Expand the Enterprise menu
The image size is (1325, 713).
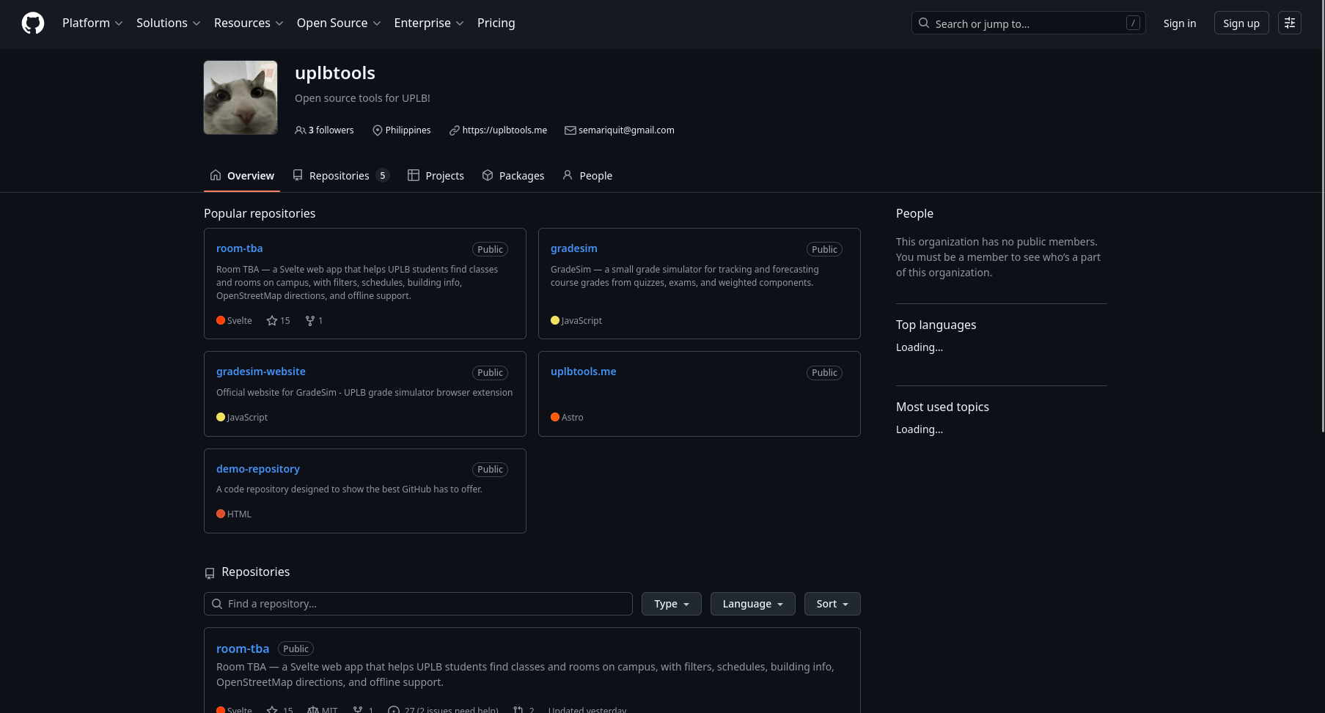[x=429, y=23]
